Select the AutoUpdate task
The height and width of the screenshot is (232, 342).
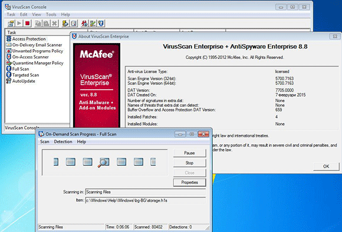click(24, 81)
